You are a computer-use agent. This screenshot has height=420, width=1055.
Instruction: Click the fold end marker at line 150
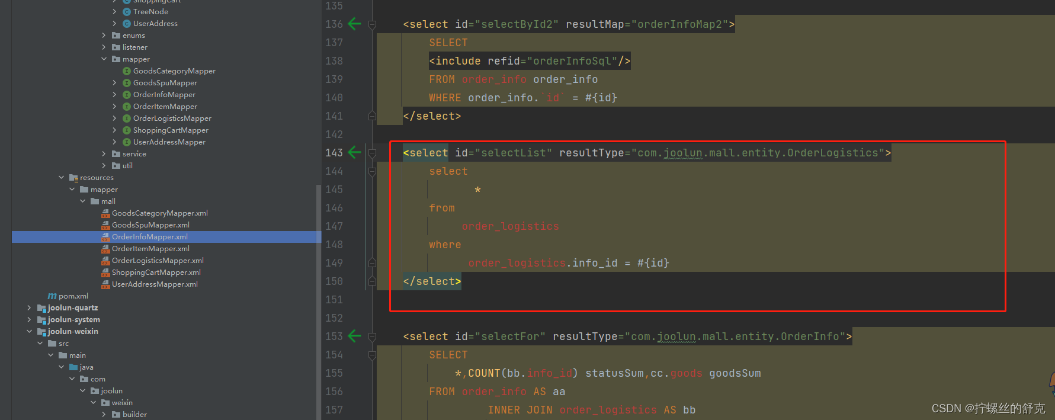click(x=372, y=281)
